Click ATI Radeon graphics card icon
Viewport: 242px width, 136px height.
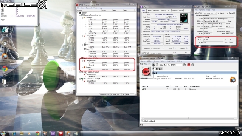[82, 79]
